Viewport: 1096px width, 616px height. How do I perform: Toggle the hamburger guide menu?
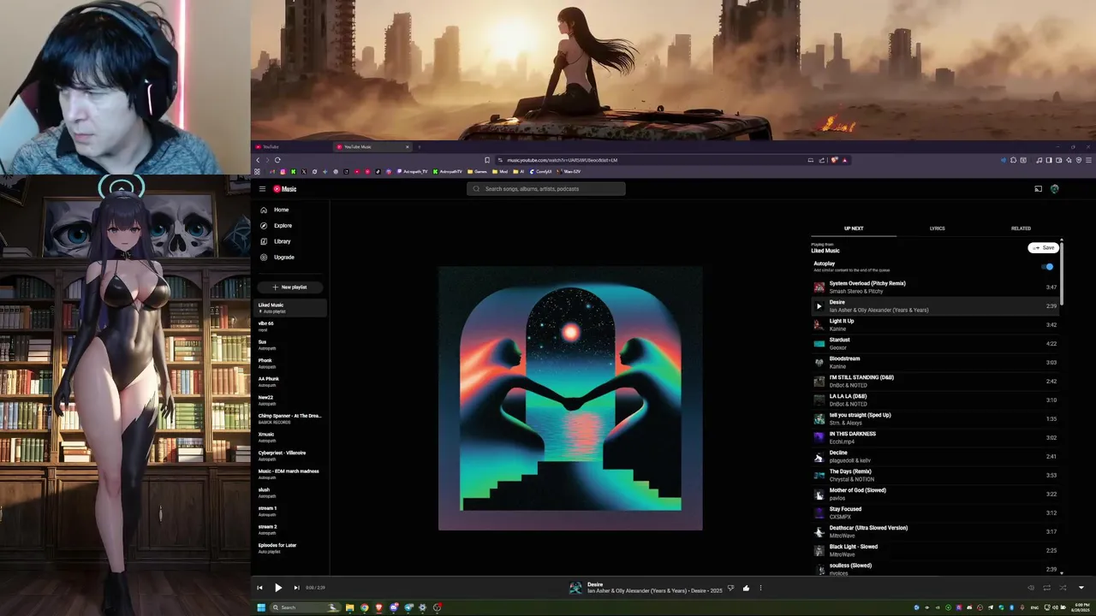(262, 189)
